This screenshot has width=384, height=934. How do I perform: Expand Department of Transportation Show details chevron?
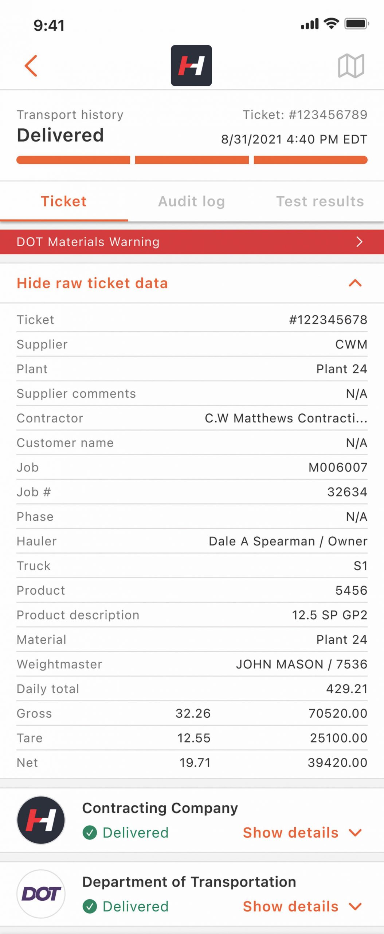click(355, 907)
